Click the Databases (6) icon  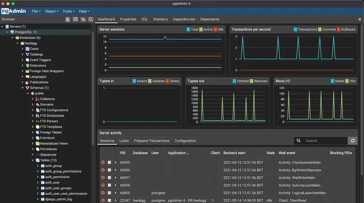click(x=17, y=38)
